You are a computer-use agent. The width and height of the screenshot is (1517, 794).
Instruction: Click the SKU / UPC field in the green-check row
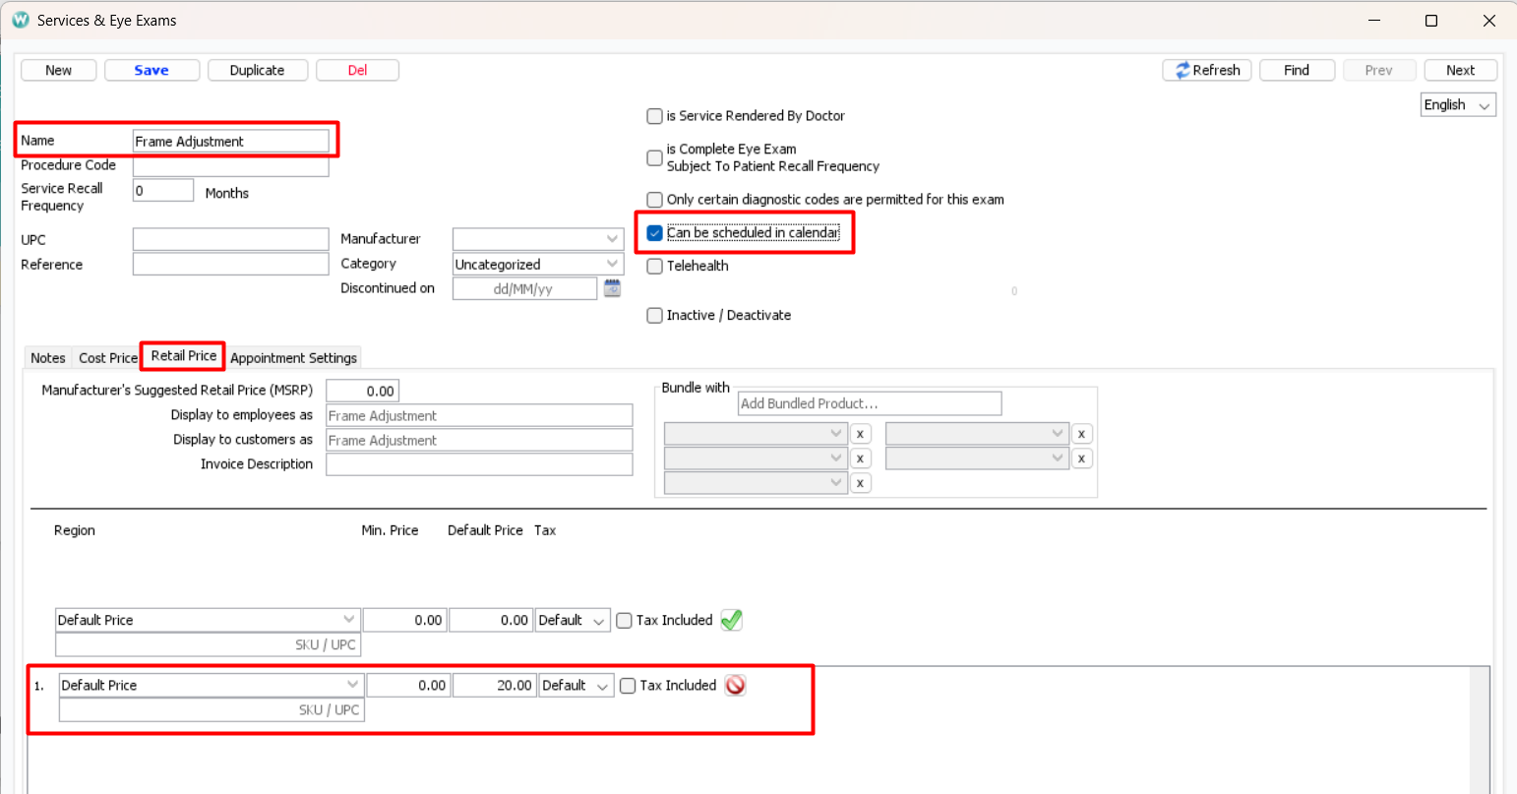tap(208, 644)
